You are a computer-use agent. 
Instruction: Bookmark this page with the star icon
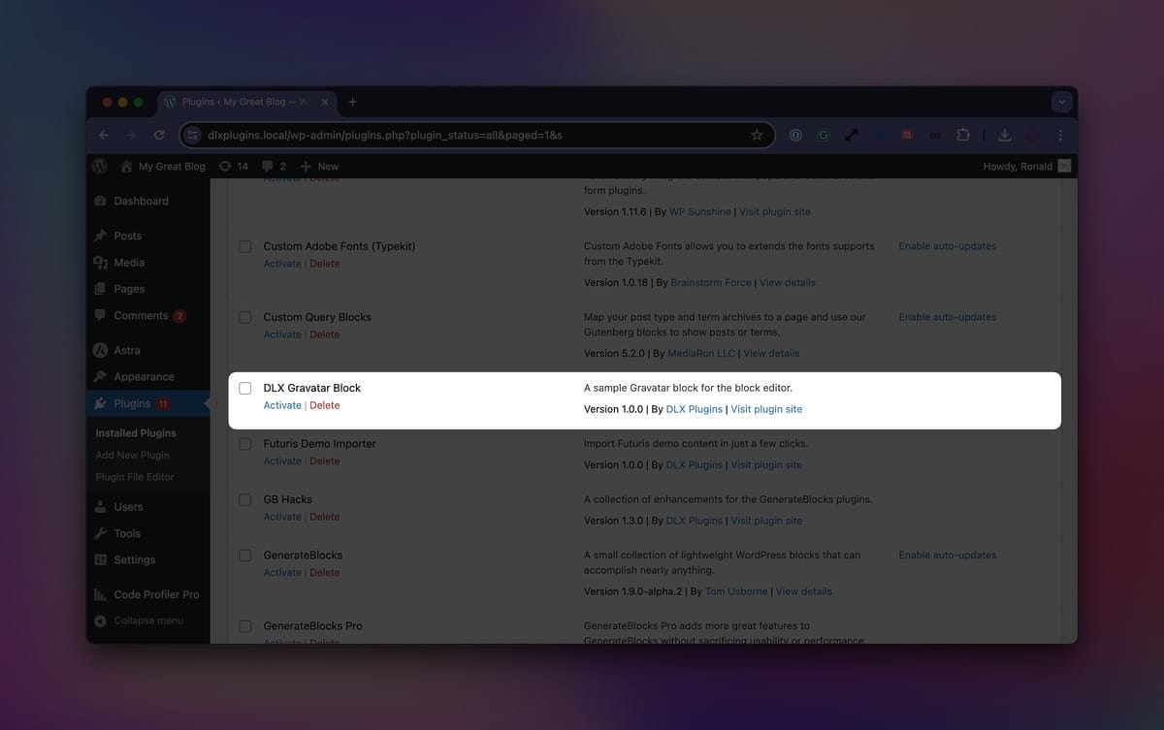[x=757, y=135]
